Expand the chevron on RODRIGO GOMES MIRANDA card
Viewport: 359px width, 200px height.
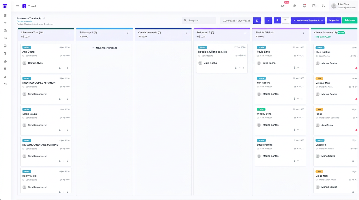click(x=63, y=99)
